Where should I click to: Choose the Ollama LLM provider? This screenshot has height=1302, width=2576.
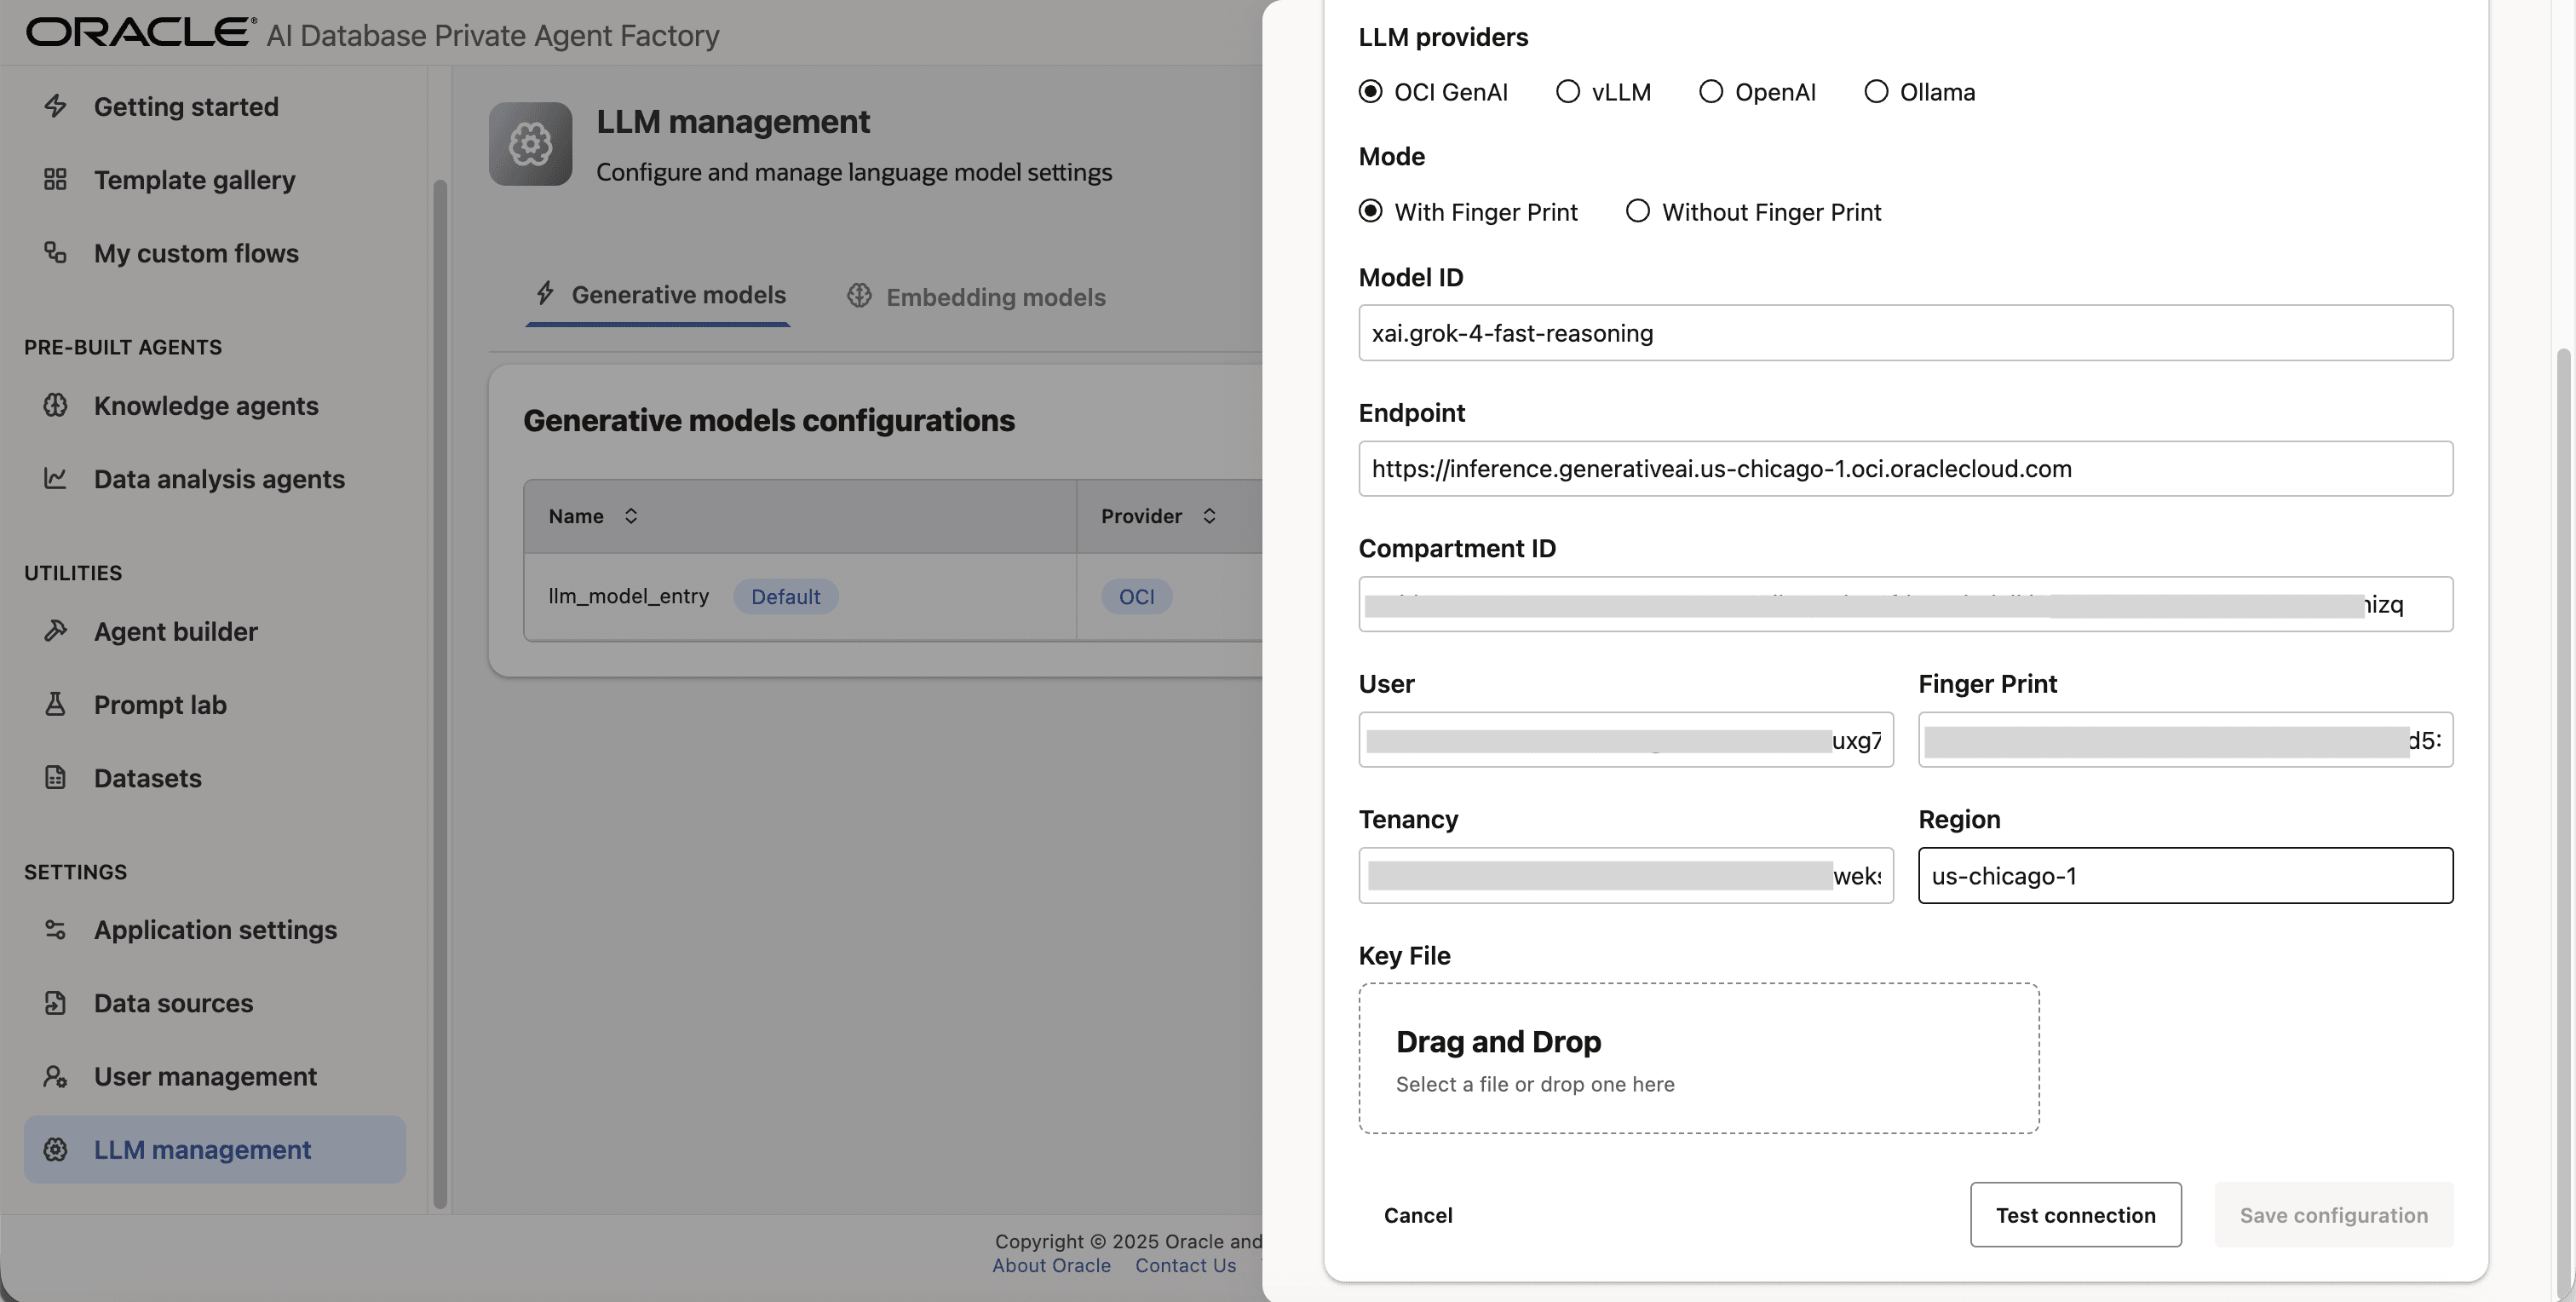[1875, 91]
